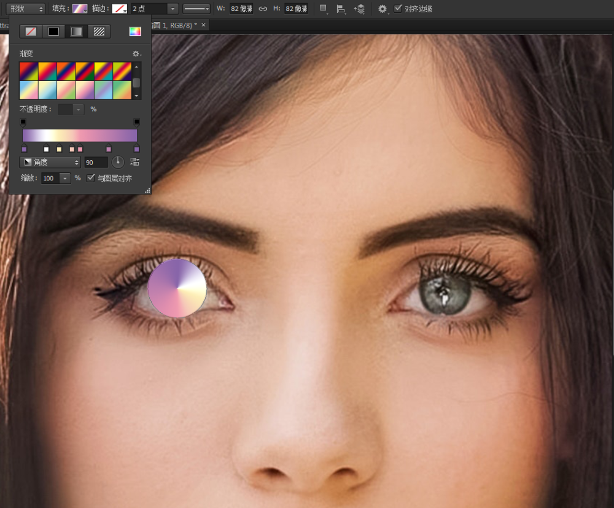Open the shape options gear icon
Viewport: 614px width, 508px height.
383,9
